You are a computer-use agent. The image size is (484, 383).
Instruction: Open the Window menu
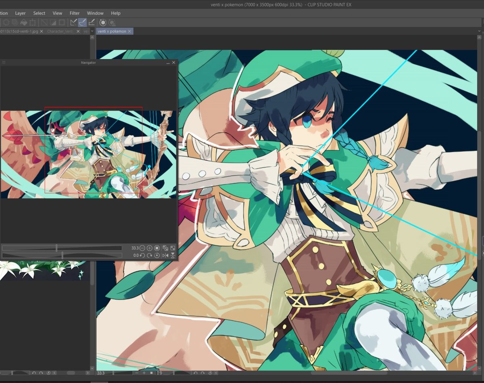click(x=95, y=13)
